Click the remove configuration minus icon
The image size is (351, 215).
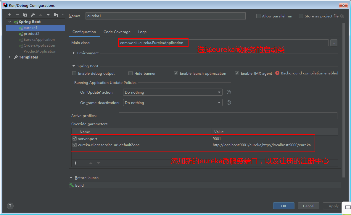click(17, 15)
